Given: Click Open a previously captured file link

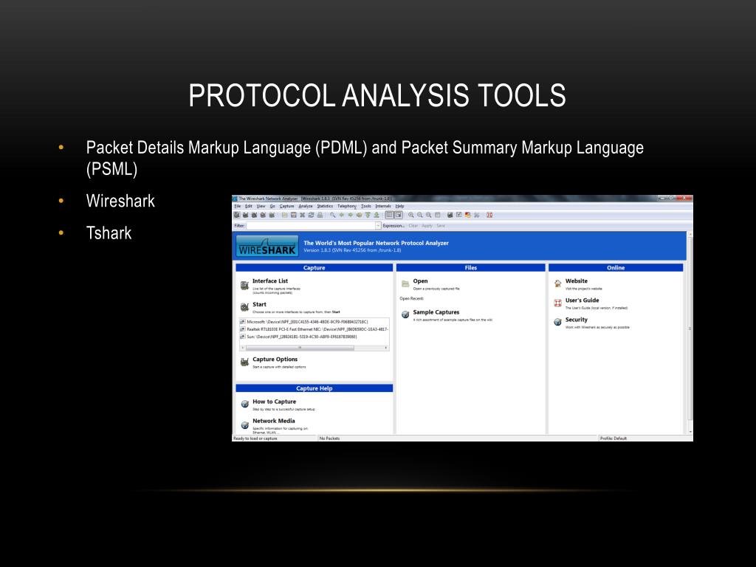Looking at the screenshot, I should point(420,281).
